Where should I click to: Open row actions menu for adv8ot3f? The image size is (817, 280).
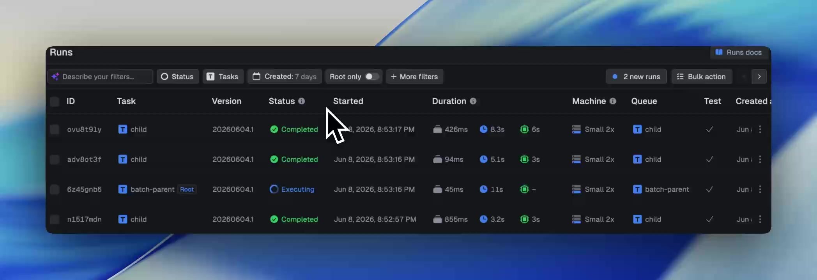[x=760, y=159]
